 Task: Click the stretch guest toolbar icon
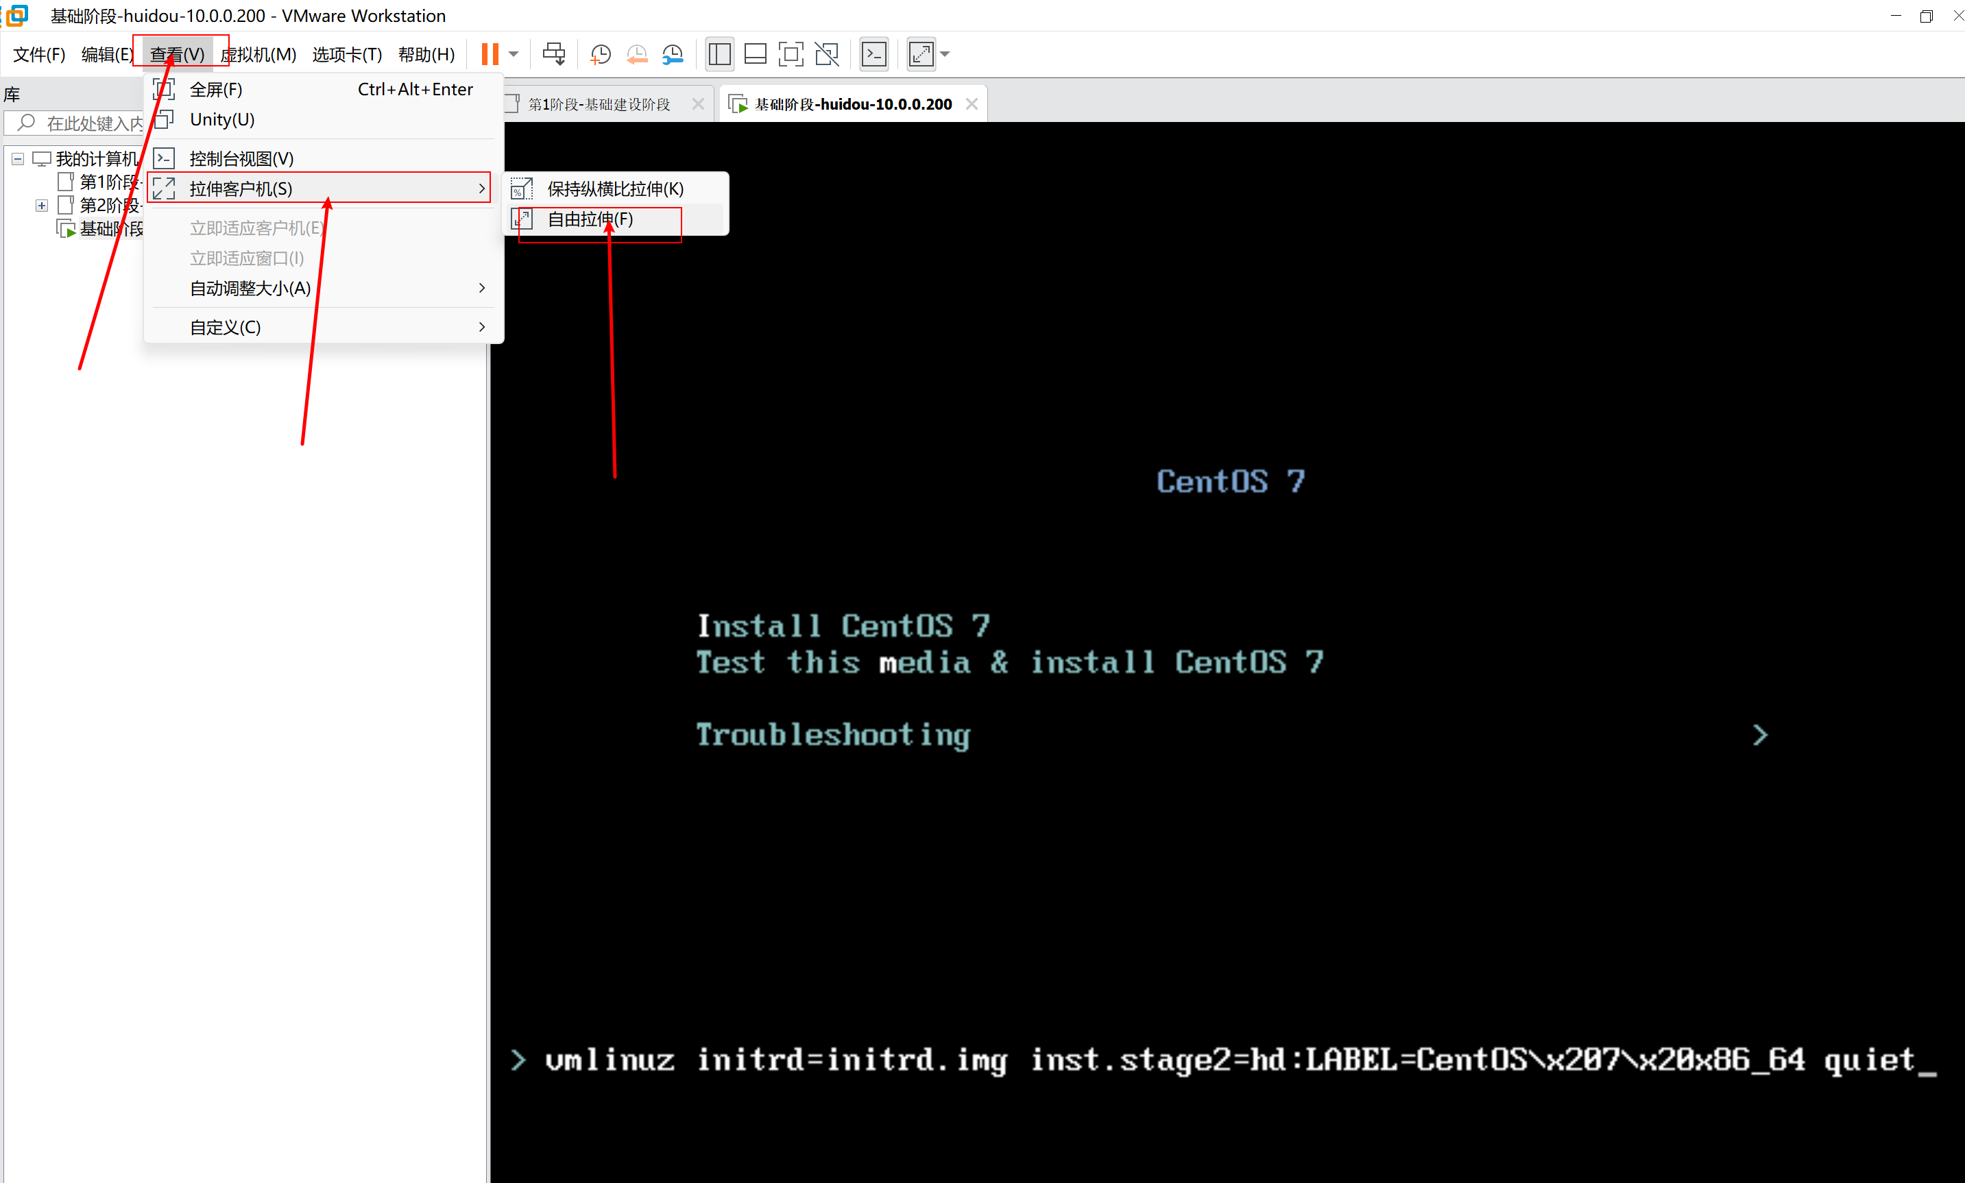(x=921, y=54)
